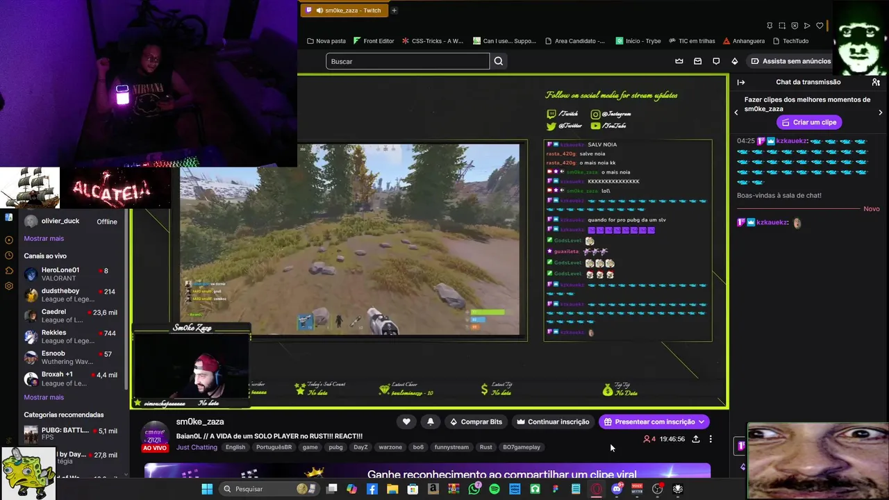Screen dimensions: 889x500
Task: Click browser send flow arrow icon
Action: 807,26
